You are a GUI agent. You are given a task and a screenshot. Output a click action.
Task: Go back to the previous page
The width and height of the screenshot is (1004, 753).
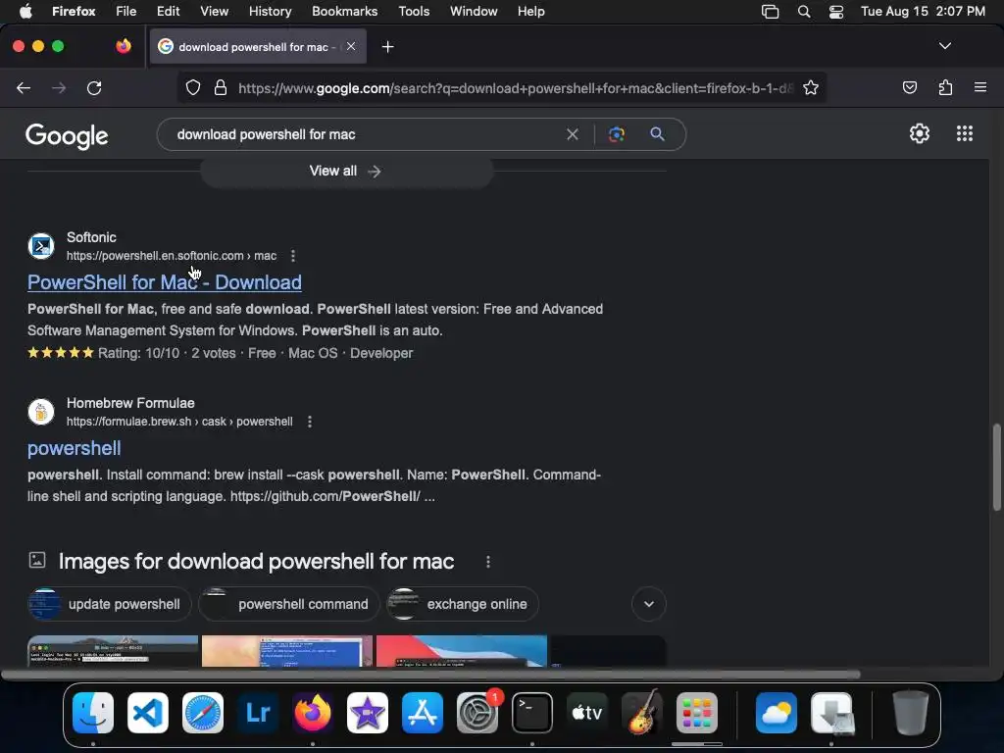[24, 88]
